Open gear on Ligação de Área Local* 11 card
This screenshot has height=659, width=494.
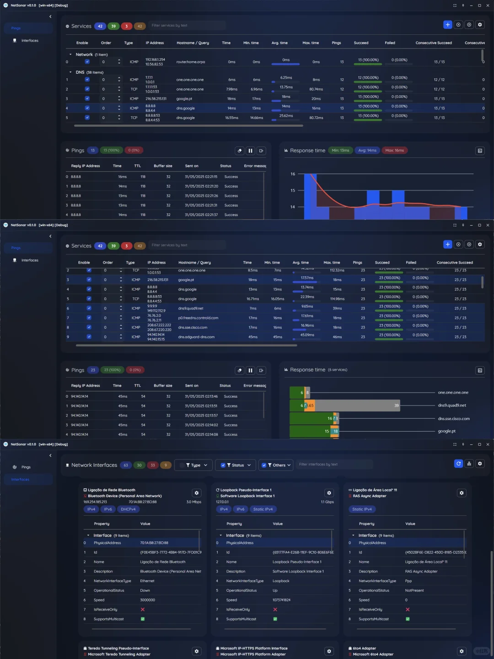[x=462, y=493]
